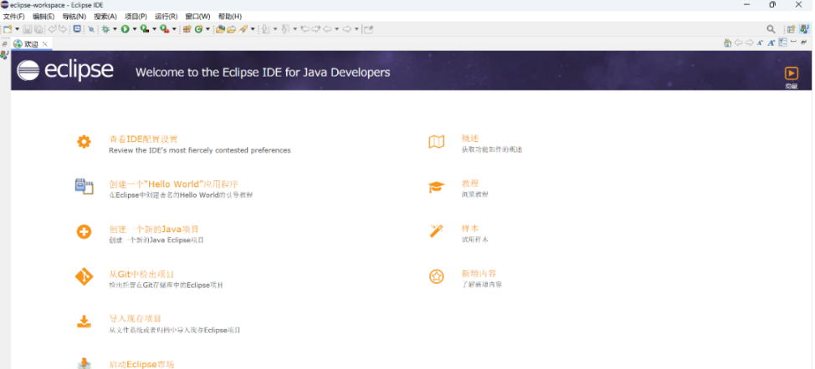Screen dimensions: 815x369
Task: Click the Open Task folder icon
Action: 231,29
